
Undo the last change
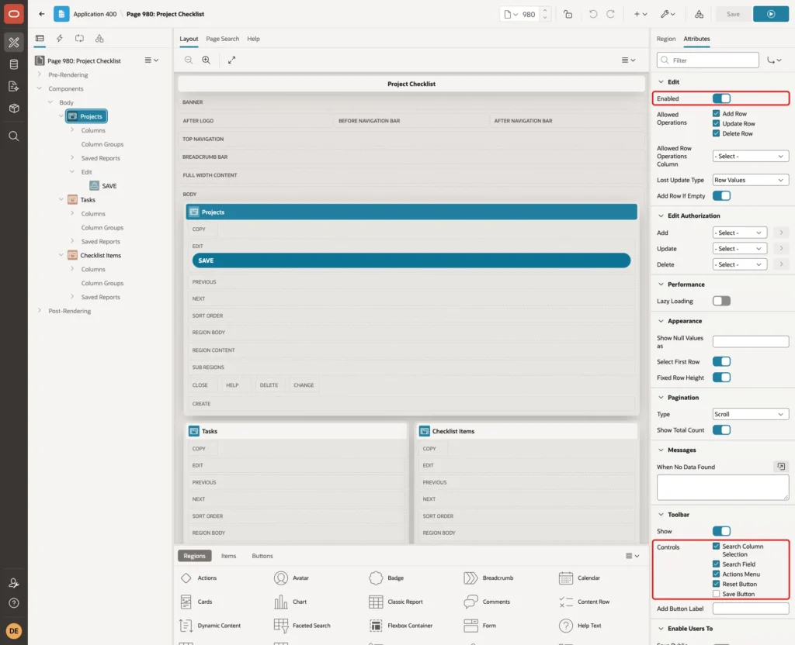coord(592,14)
